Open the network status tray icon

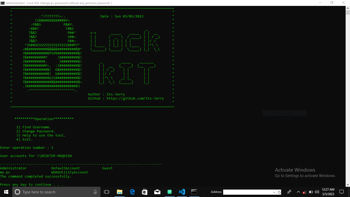[305, 192]
